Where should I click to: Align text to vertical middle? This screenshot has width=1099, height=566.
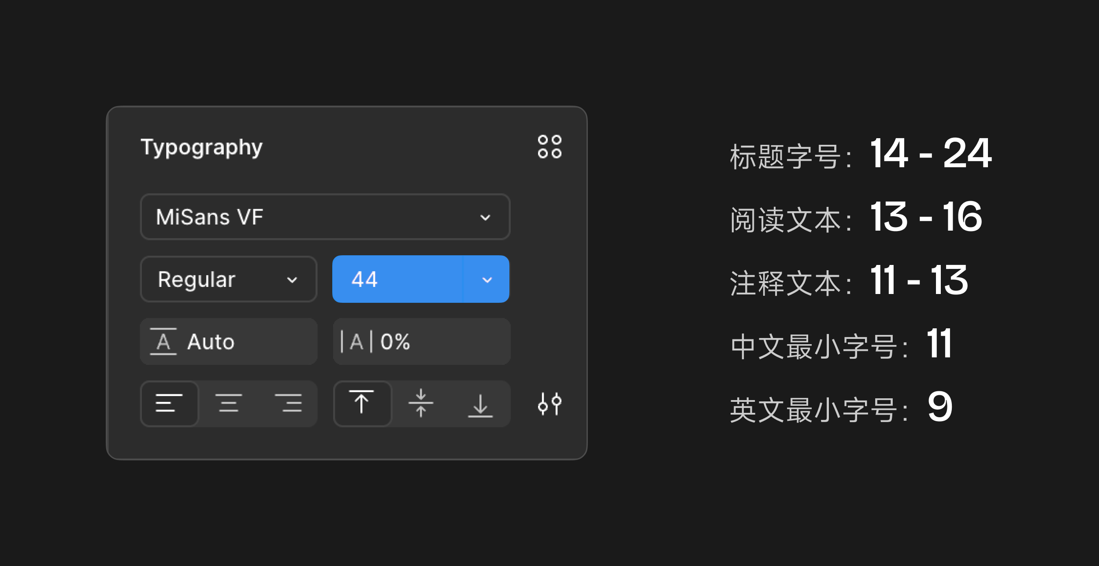point(421,403)
